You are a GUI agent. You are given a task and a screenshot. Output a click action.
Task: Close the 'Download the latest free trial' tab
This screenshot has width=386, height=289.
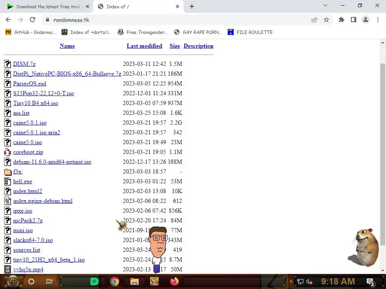[x=87, y=7]
